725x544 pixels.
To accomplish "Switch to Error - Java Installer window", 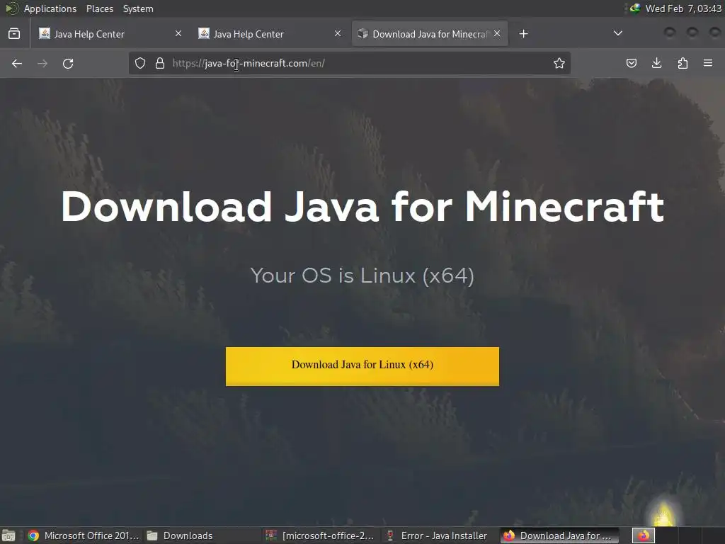I will point(438,535).
